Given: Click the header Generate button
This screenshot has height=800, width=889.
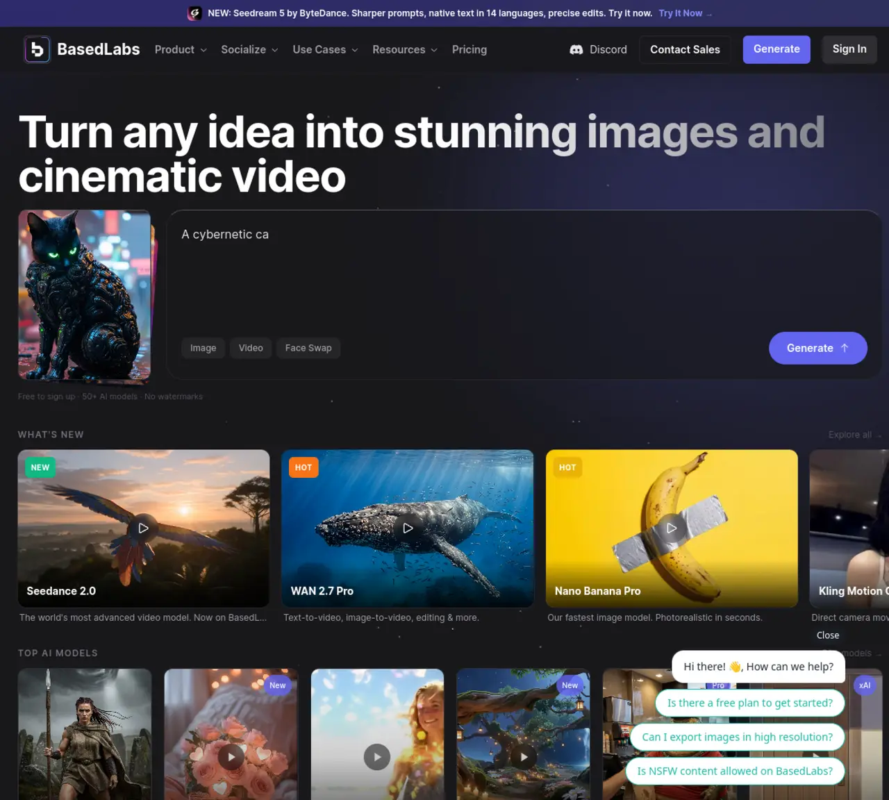Looking at the screenshot, I should 776,49.
